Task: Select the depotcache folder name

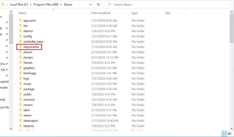Action: 31,47
